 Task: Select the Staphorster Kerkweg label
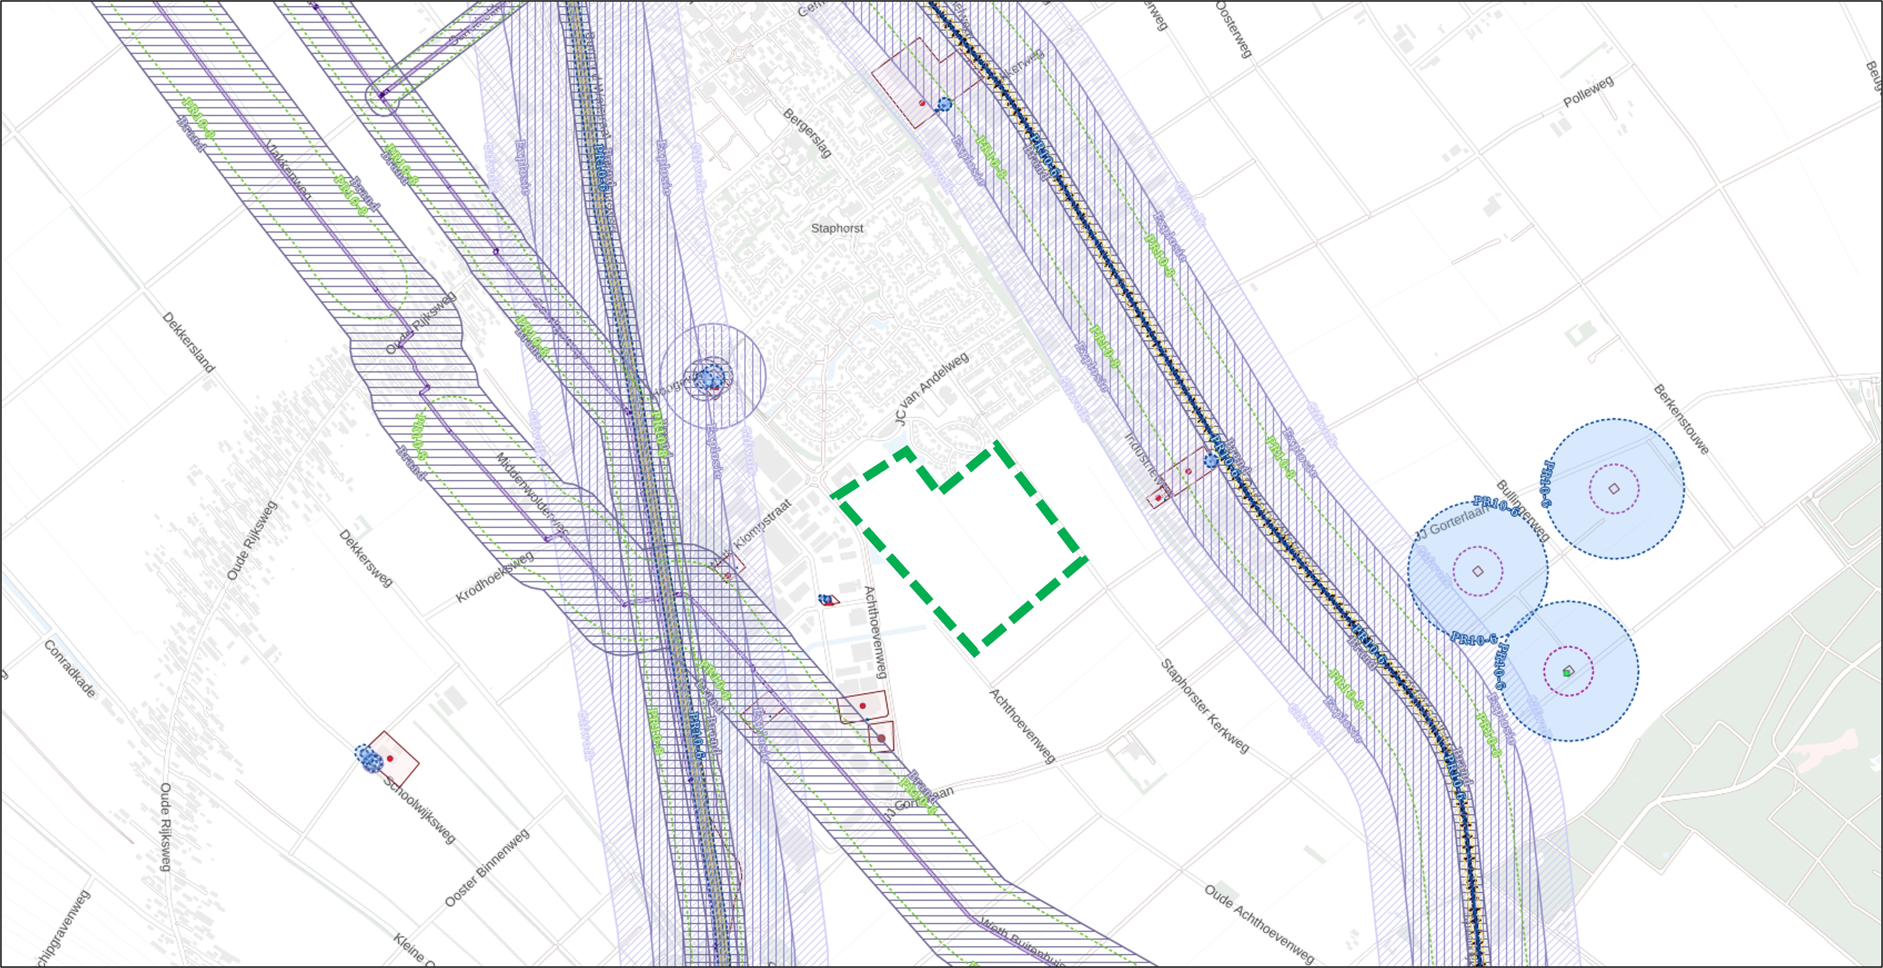coord(1205,706)
